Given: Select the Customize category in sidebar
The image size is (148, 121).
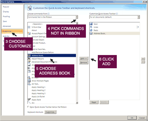Looking at the screenshot, I should 12,31.
